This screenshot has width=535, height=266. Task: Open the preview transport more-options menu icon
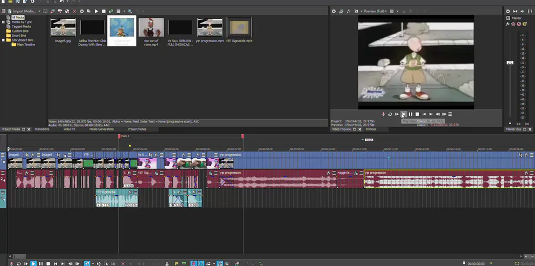point(450,114)
